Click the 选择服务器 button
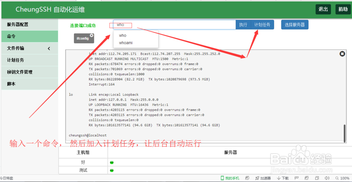This screenshot has width=352, height=182. coord(295,25)
